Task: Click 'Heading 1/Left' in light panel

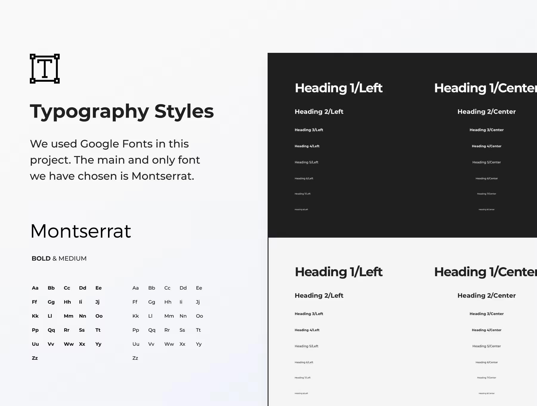Action: [x=339, y=272]
